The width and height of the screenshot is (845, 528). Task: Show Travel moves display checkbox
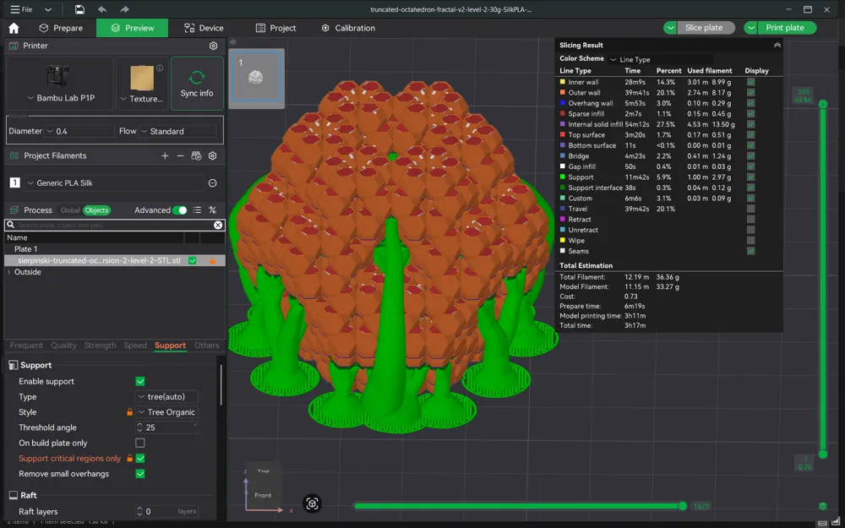point(750,209)
